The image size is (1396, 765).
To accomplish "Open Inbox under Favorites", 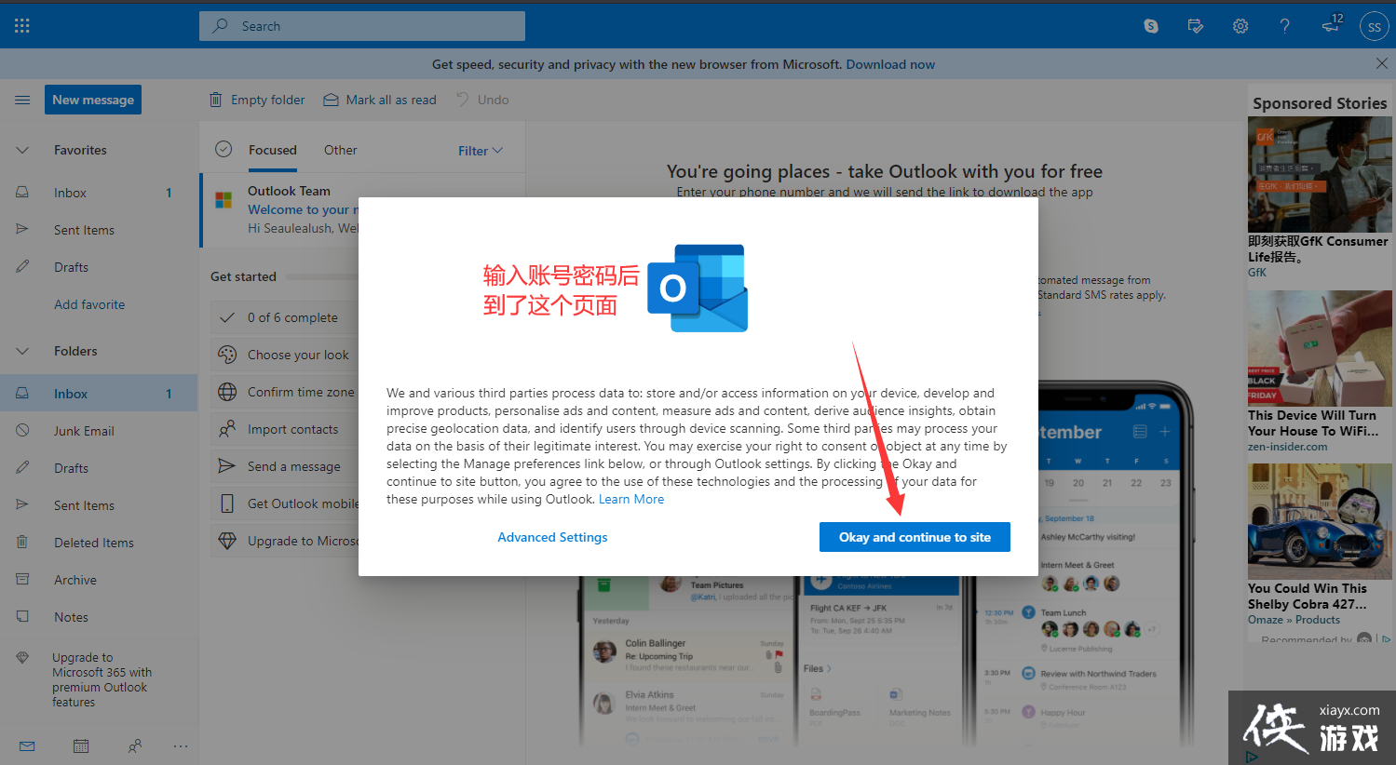I will tap(99, 193).
